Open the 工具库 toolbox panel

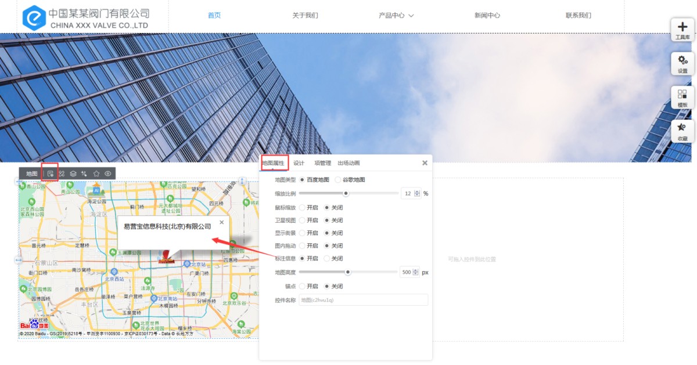coord(682,30)
